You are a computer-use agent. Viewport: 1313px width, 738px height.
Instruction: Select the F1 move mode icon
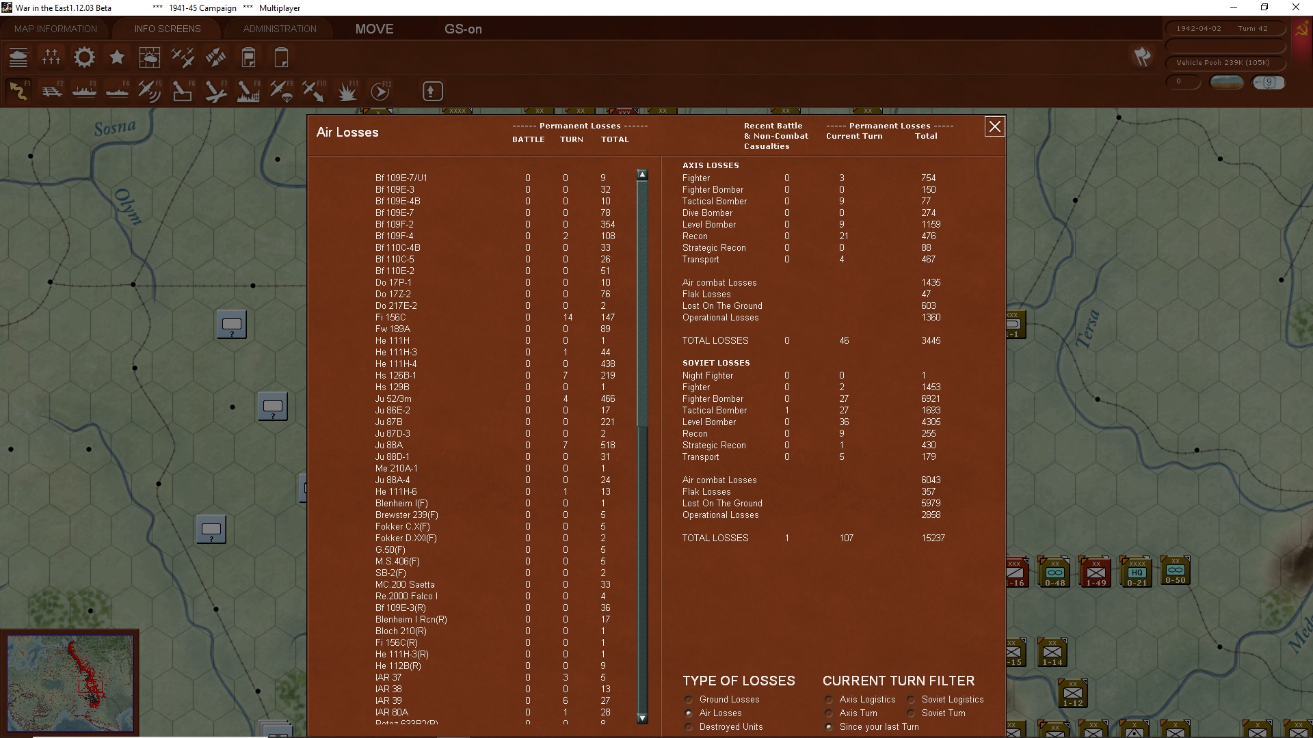(x=18, y=91)
